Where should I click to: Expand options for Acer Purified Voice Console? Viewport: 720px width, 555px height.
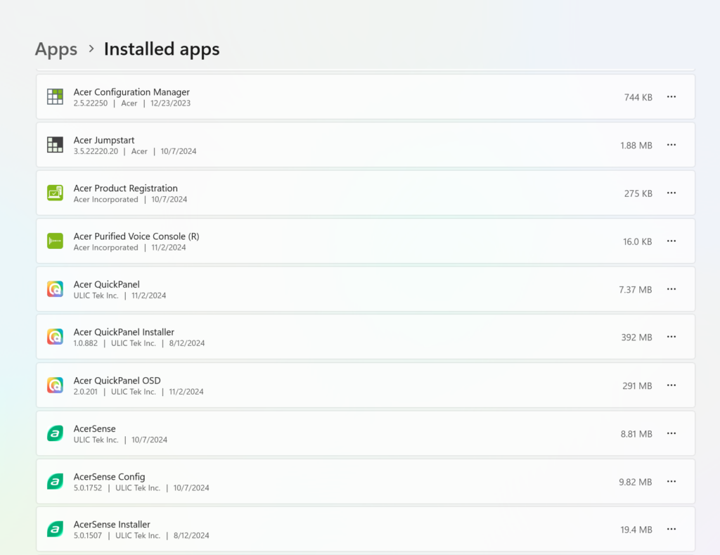(671, 241)
